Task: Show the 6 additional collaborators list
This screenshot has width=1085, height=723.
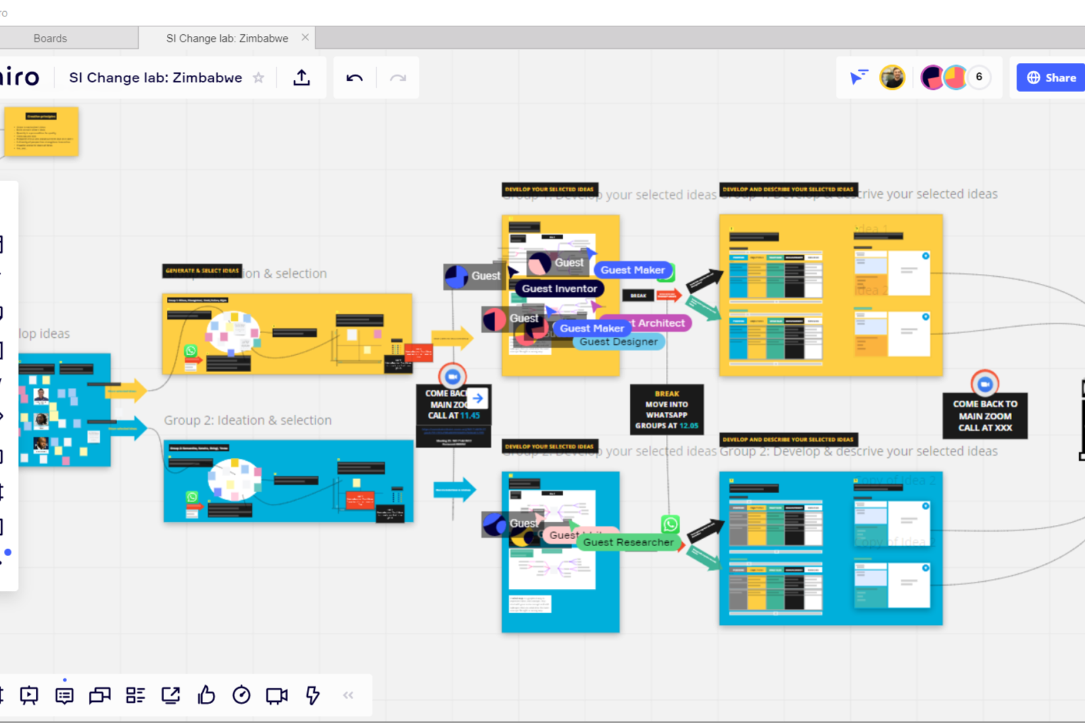Action: (x=978, y=78)
